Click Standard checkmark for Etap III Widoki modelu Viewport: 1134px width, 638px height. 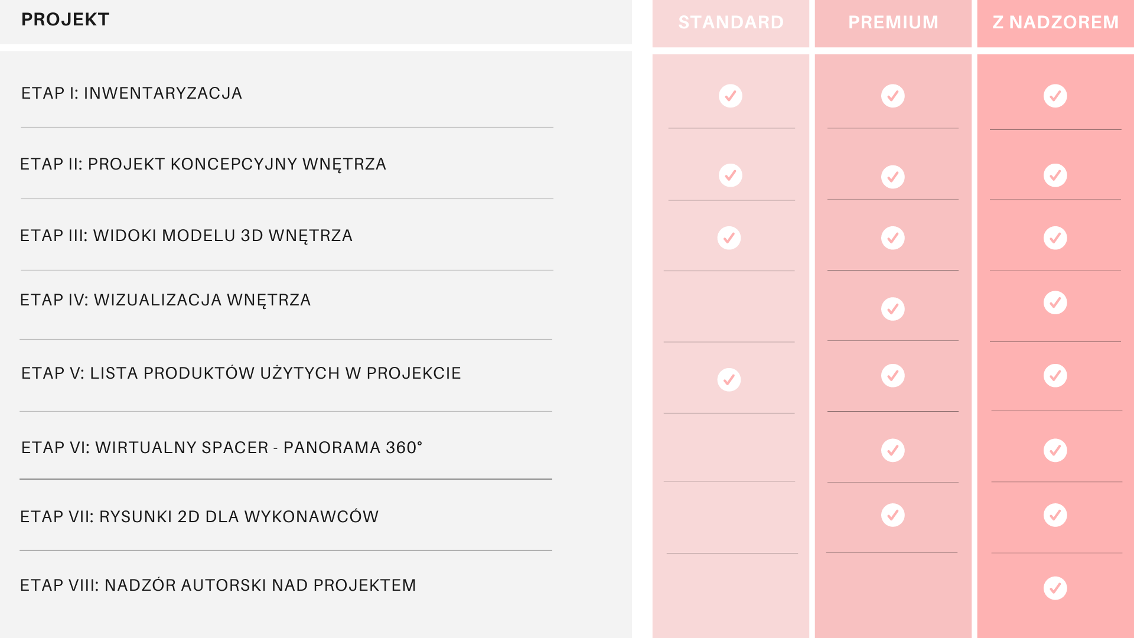tap(729, 238)
